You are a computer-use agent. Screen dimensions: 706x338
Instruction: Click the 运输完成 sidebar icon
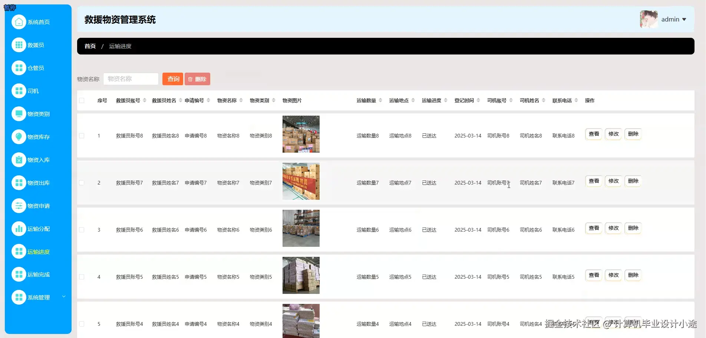tap(19, 274)
